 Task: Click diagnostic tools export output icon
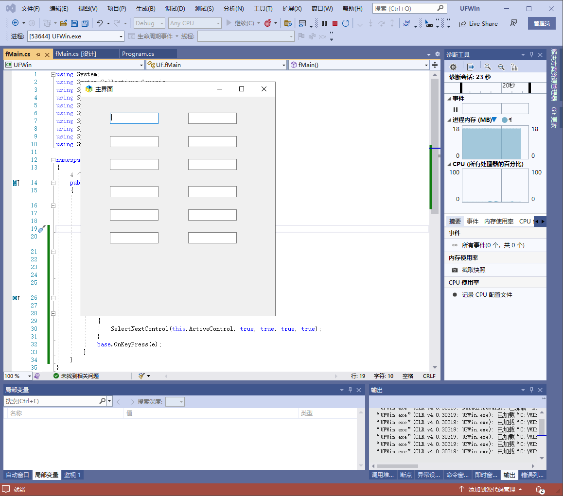(470, 67)
